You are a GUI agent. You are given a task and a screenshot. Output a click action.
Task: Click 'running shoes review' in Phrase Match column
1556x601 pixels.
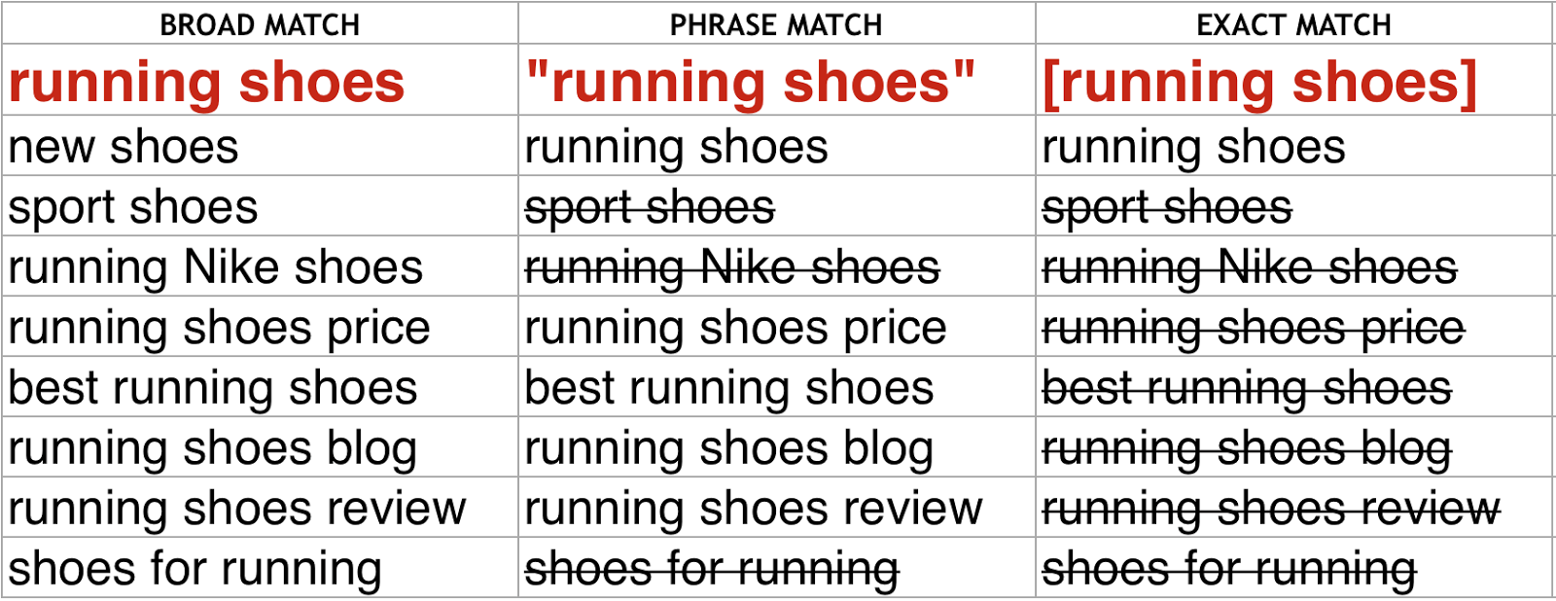754,509
